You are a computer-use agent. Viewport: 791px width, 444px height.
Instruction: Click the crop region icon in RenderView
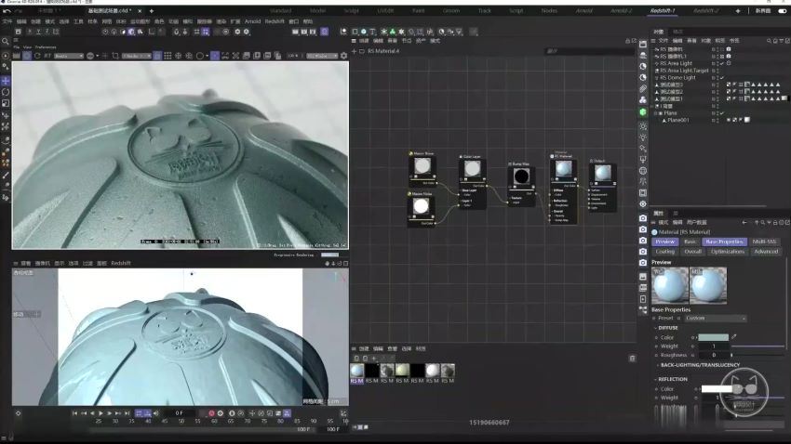click(115, 56)
